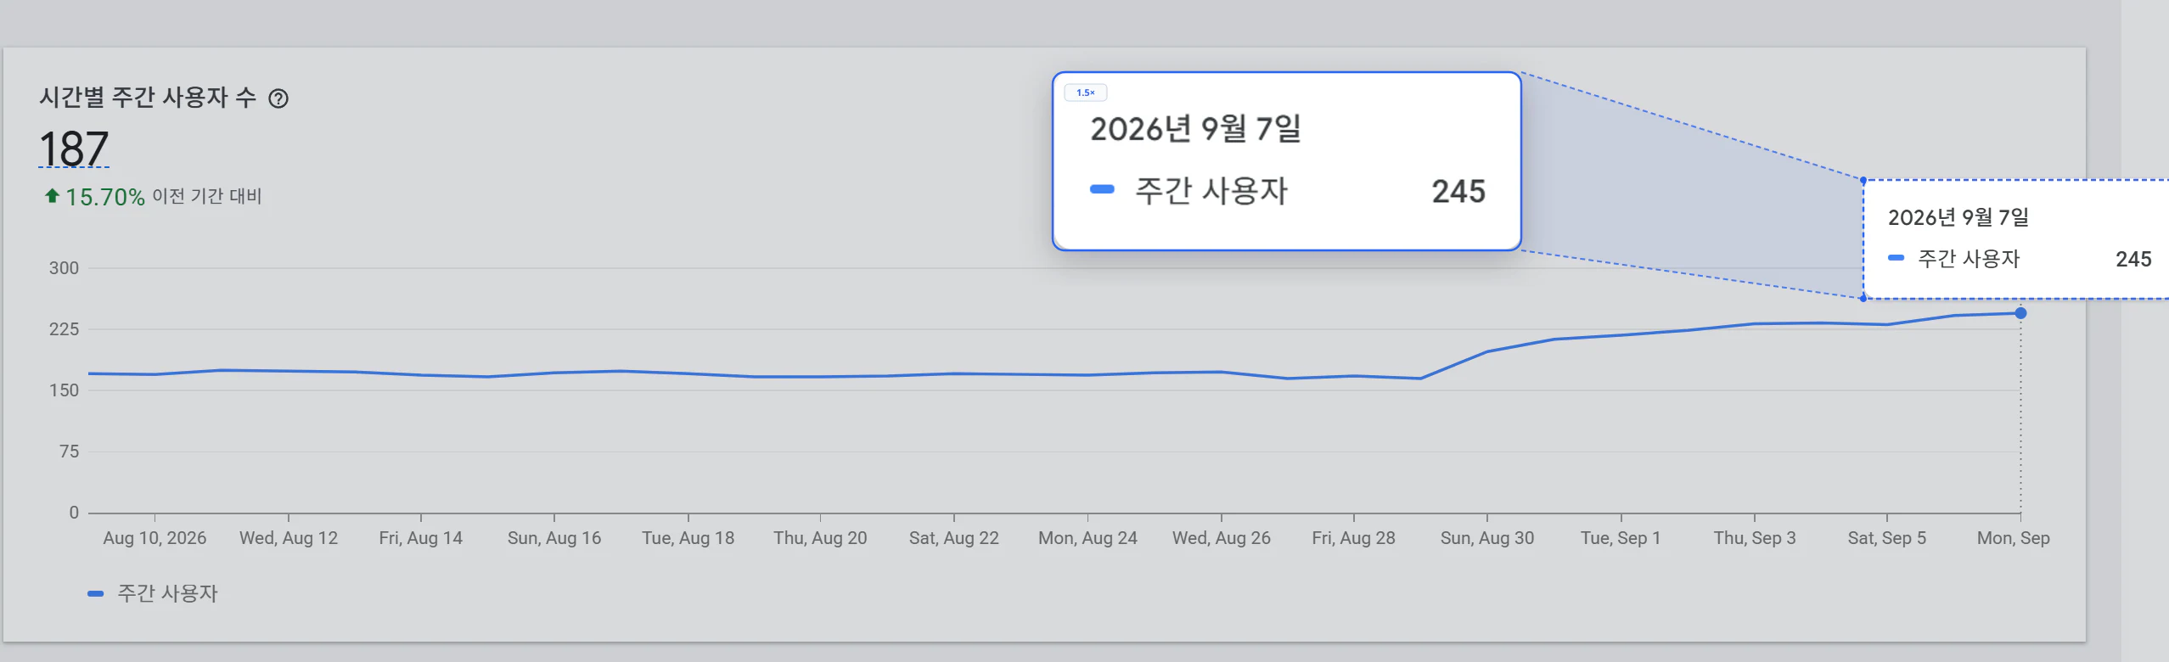This screenshot has width=2169, height=662.
Task: Select the Thu, Aug 20 axis label
Action: (x=820, y=538)
